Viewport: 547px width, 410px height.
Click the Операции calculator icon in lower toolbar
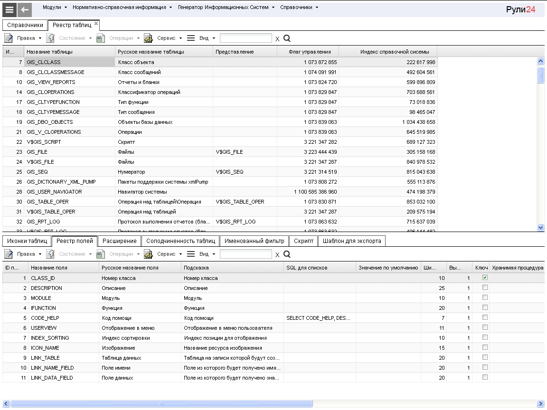click(x=101, y=254)
